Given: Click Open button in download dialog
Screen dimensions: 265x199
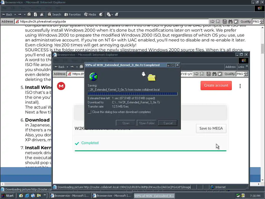Looking at the screenshot, I should [126, 123].
